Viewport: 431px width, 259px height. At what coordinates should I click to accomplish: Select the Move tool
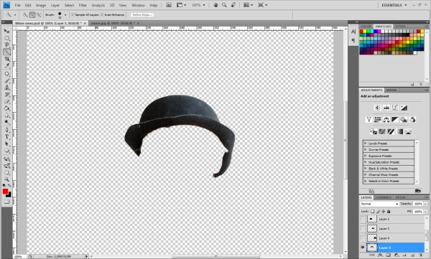point(7,32)
